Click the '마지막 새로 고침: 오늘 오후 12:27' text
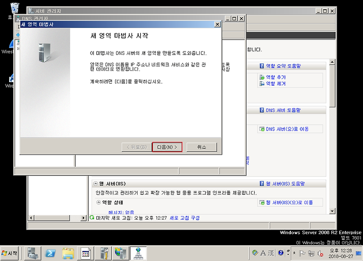Viewport: 363px width, 261px height. pyautogui.click(x=131, y=218)
